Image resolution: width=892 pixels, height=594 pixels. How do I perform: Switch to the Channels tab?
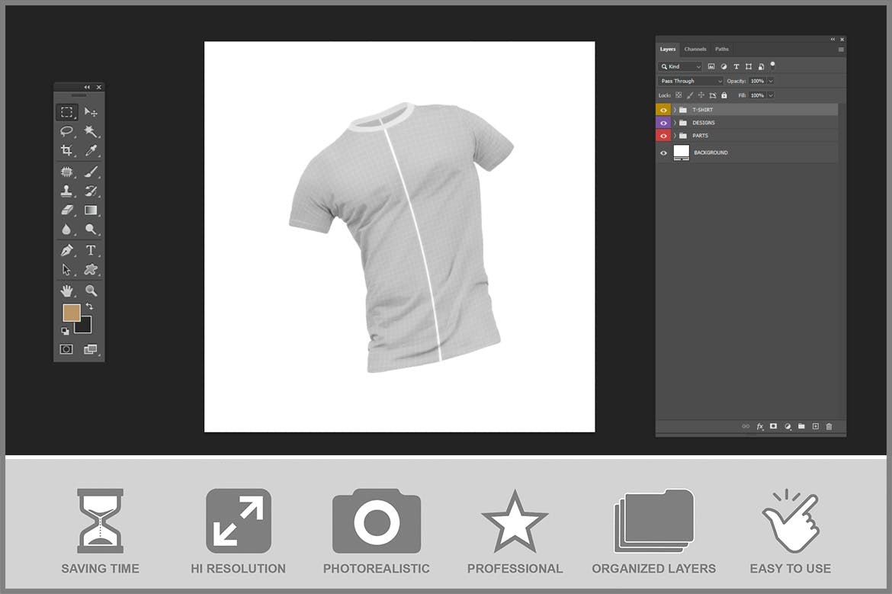click(695, 49)
